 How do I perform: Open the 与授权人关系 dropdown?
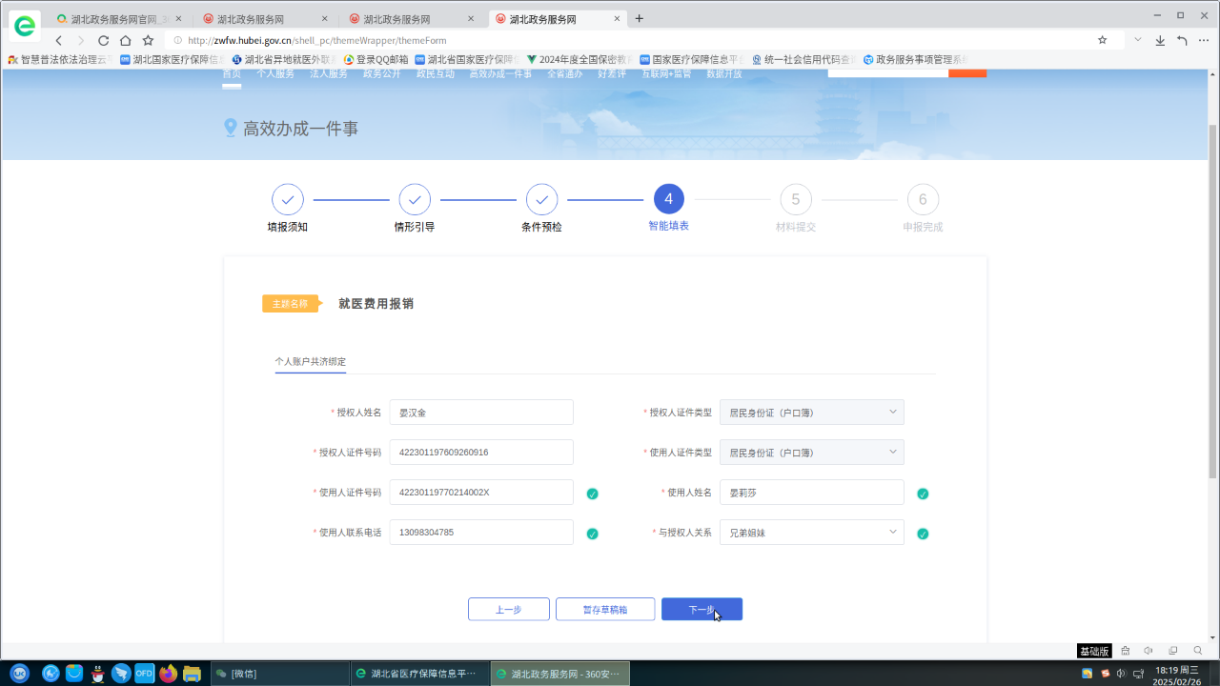[x=811, y=533]
